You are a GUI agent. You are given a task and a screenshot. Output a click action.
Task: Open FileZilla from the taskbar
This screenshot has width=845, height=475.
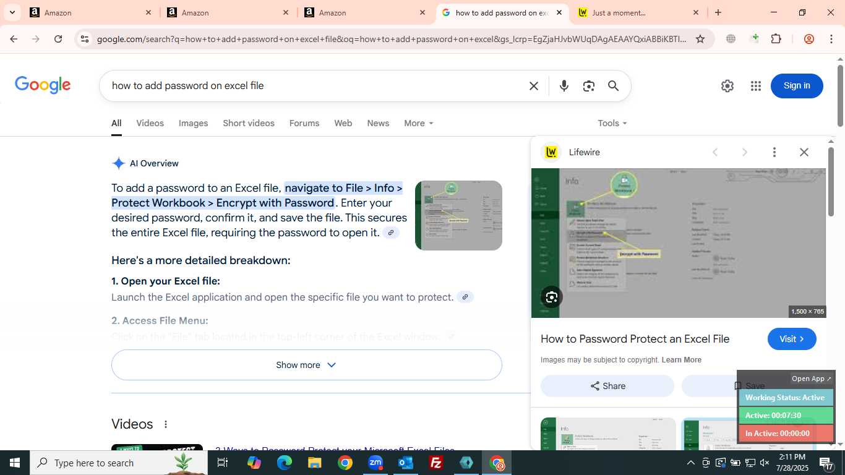click(x=436, y=463)
